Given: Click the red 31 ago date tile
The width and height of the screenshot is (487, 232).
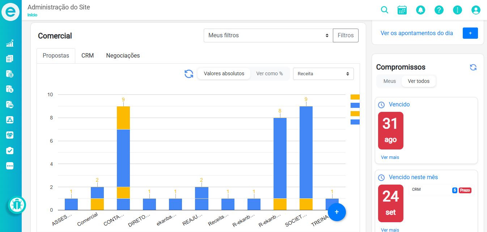Looking at the screenshot, I should pos(391,131).
